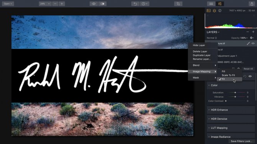Zoom out with the minus button

click(x=55, y=4)
